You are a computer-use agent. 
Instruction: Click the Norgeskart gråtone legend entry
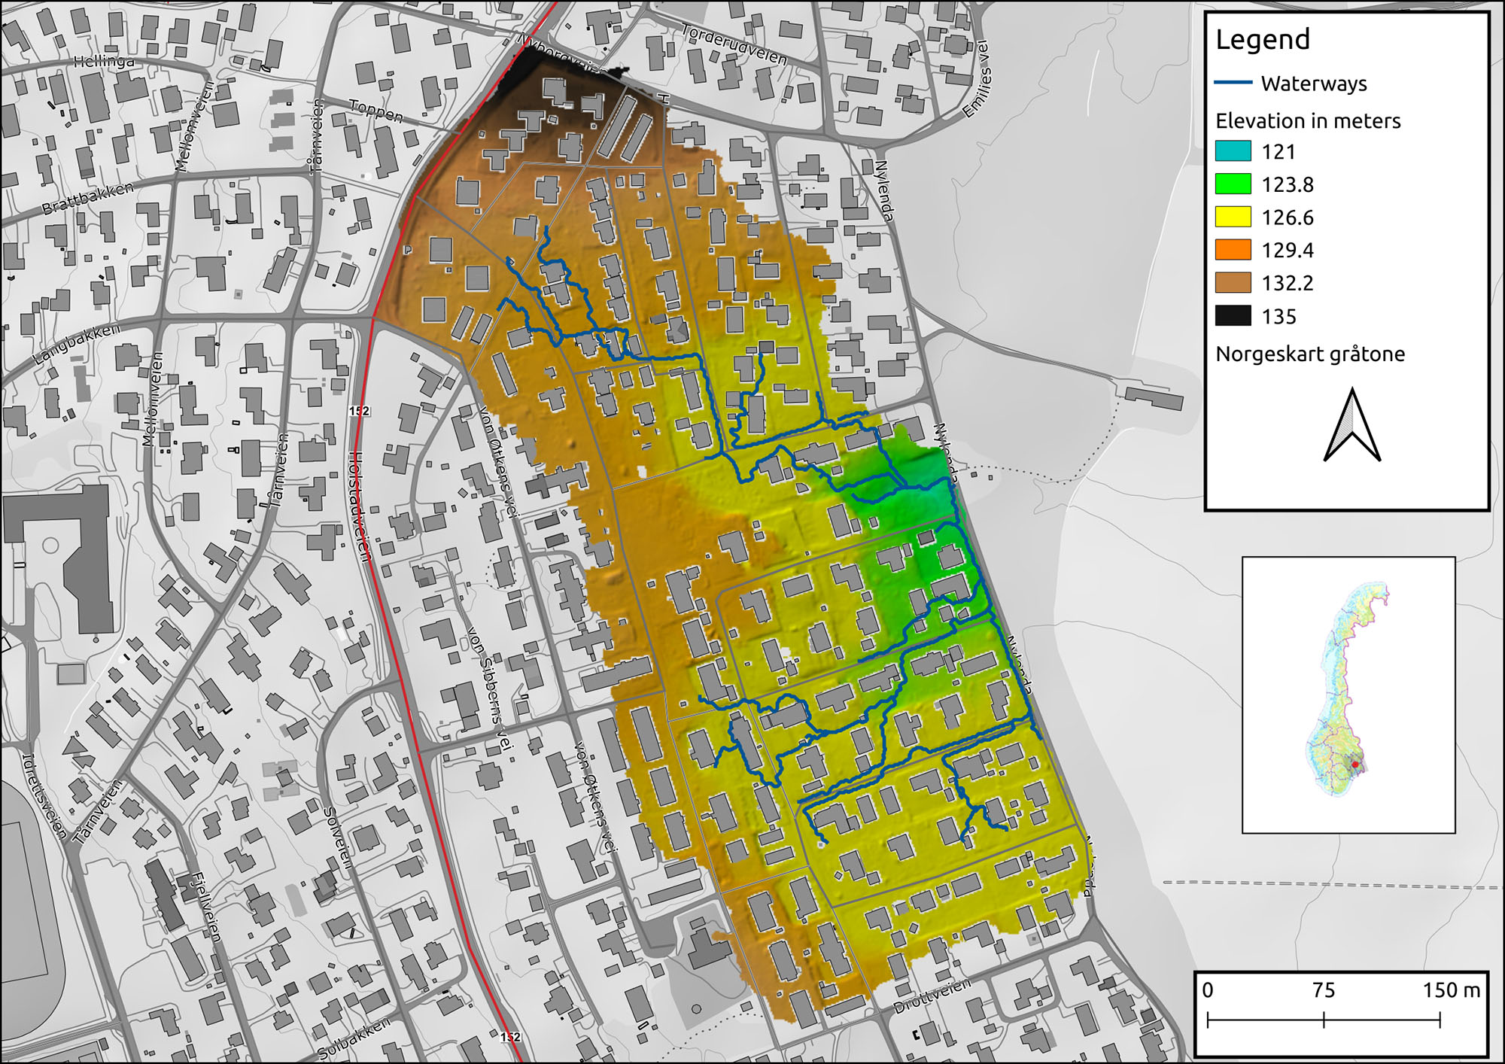tap(1310, 354)
